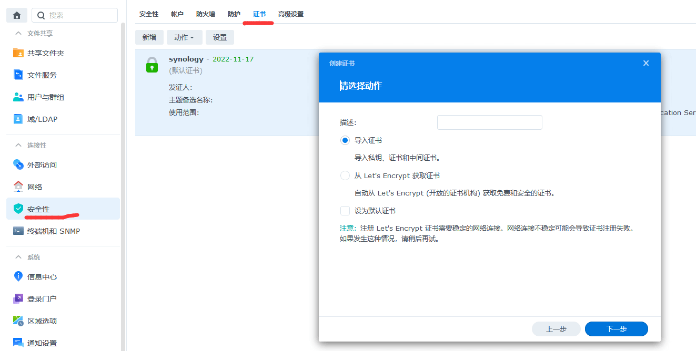
Task: Click the 描述 input field
Action: tap(489, 122)
